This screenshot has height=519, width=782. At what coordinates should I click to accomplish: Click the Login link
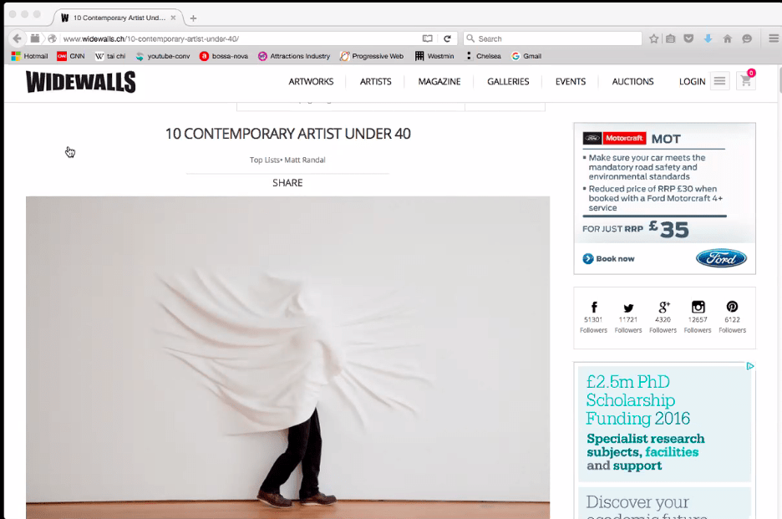point(692,82)
